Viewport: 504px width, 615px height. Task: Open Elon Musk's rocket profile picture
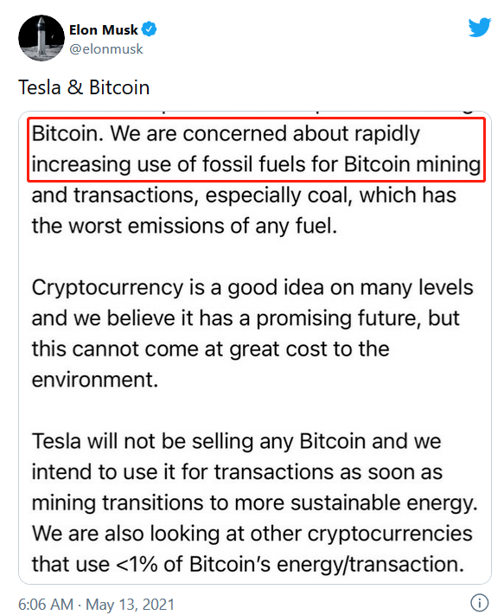[x=41, y=38]
